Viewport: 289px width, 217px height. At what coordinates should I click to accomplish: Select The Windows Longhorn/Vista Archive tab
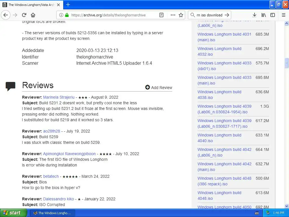tap(32, 5)
